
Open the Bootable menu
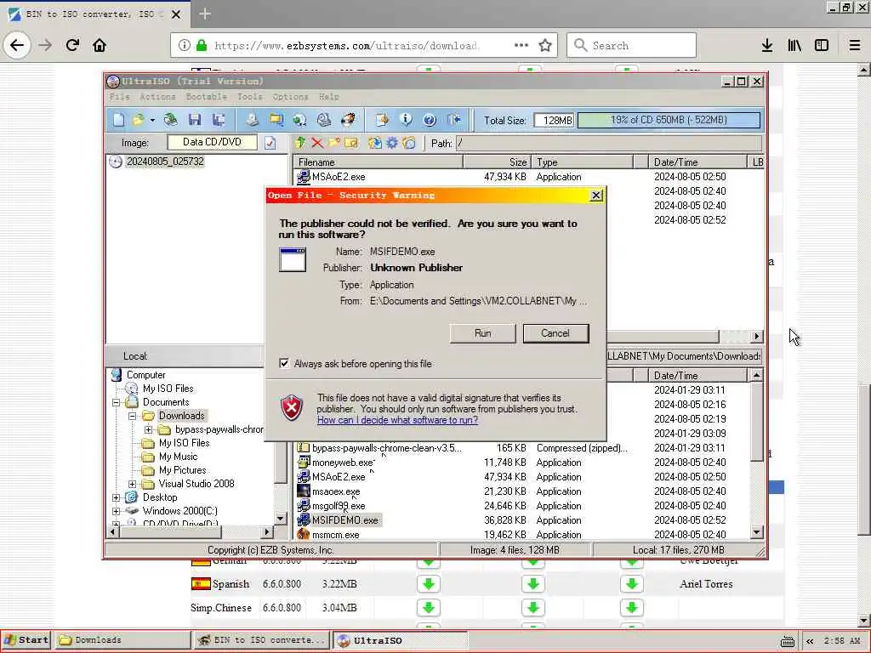point(207,97)
